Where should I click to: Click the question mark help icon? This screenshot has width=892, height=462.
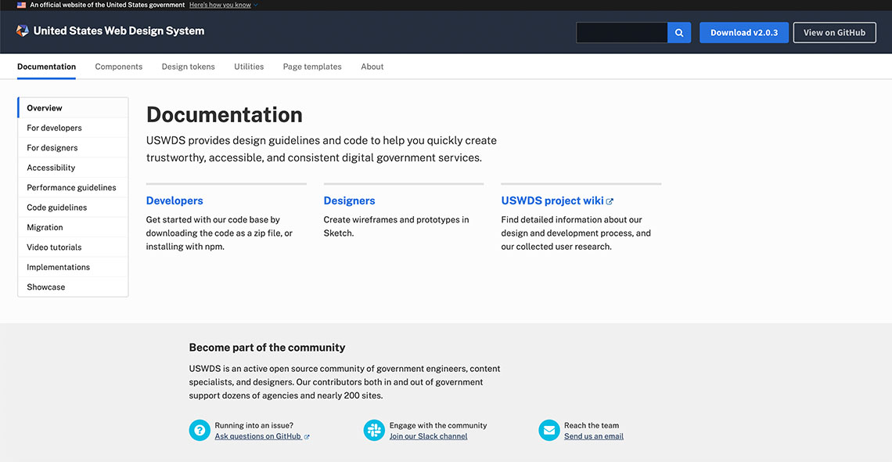click(x=200, y=430)
